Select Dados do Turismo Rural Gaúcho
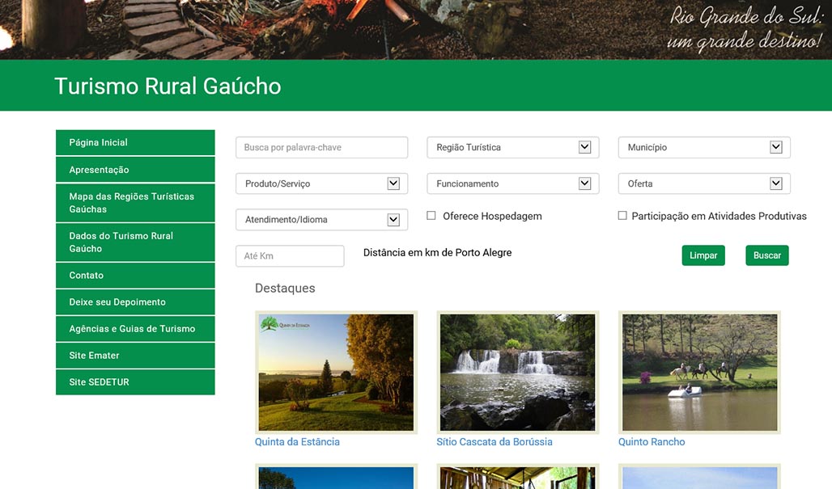This screenshot has width=832, height=489. pos(135,242)
